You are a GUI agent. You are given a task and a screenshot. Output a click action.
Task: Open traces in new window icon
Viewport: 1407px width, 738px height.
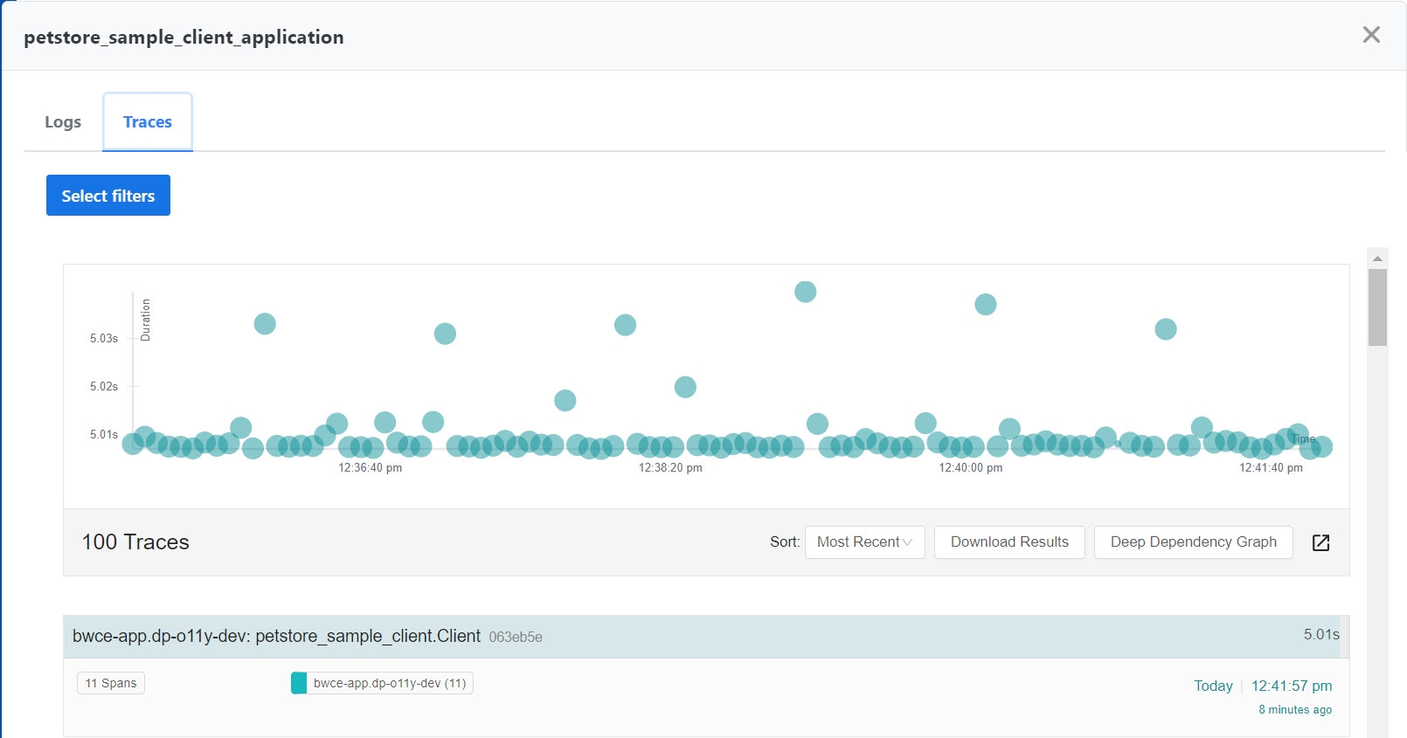[1320, 542]
